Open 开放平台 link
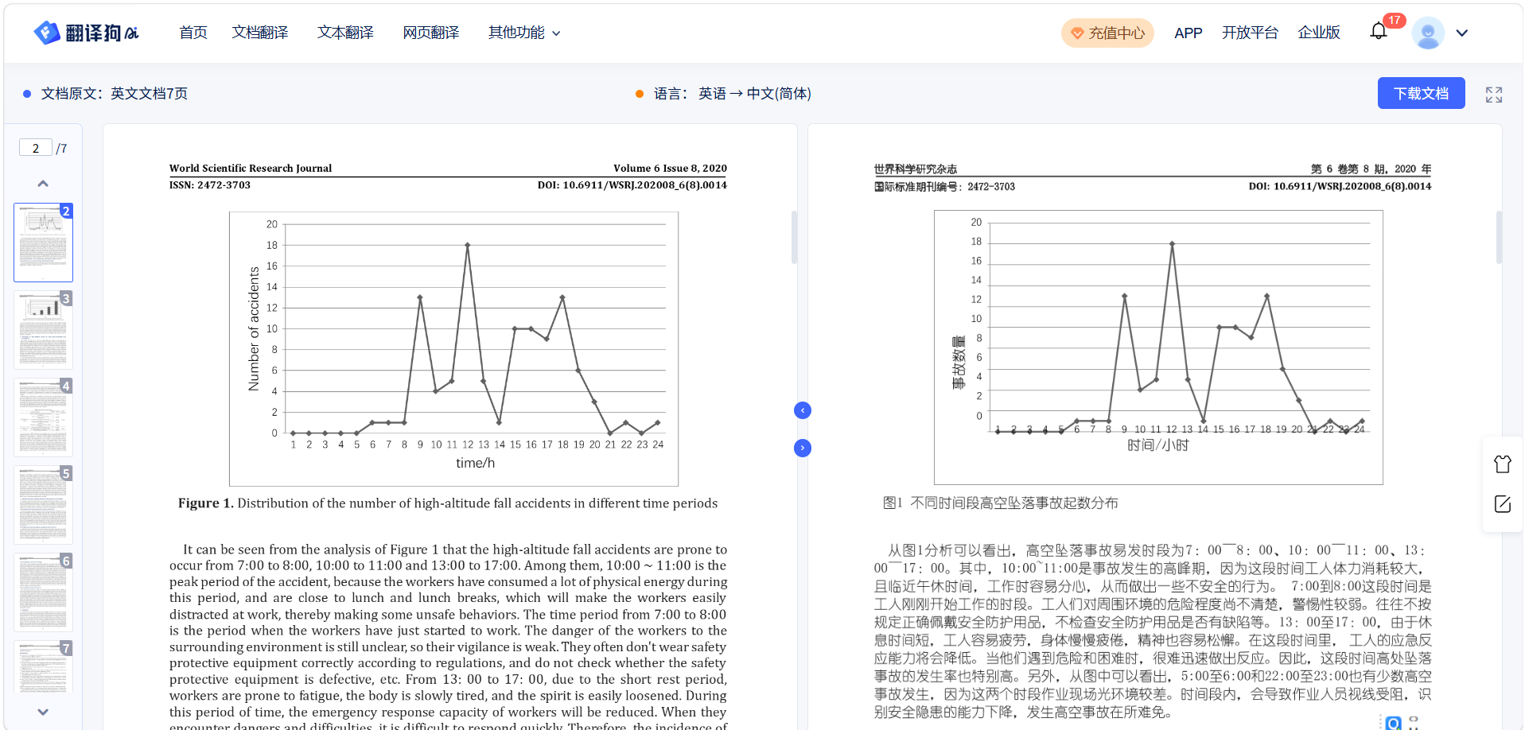Viewport: 1525px width, 730px height. (x=1250, y=33)
